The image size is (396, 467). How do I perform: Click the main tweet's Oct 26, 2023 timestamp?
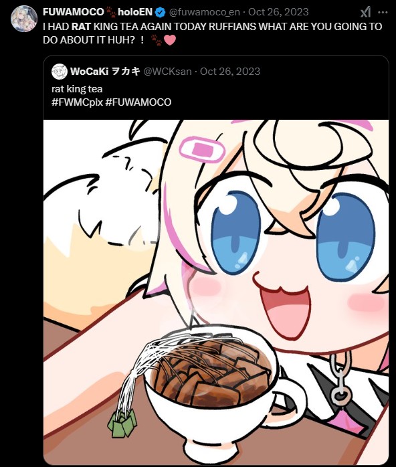[x=278, y=12]
